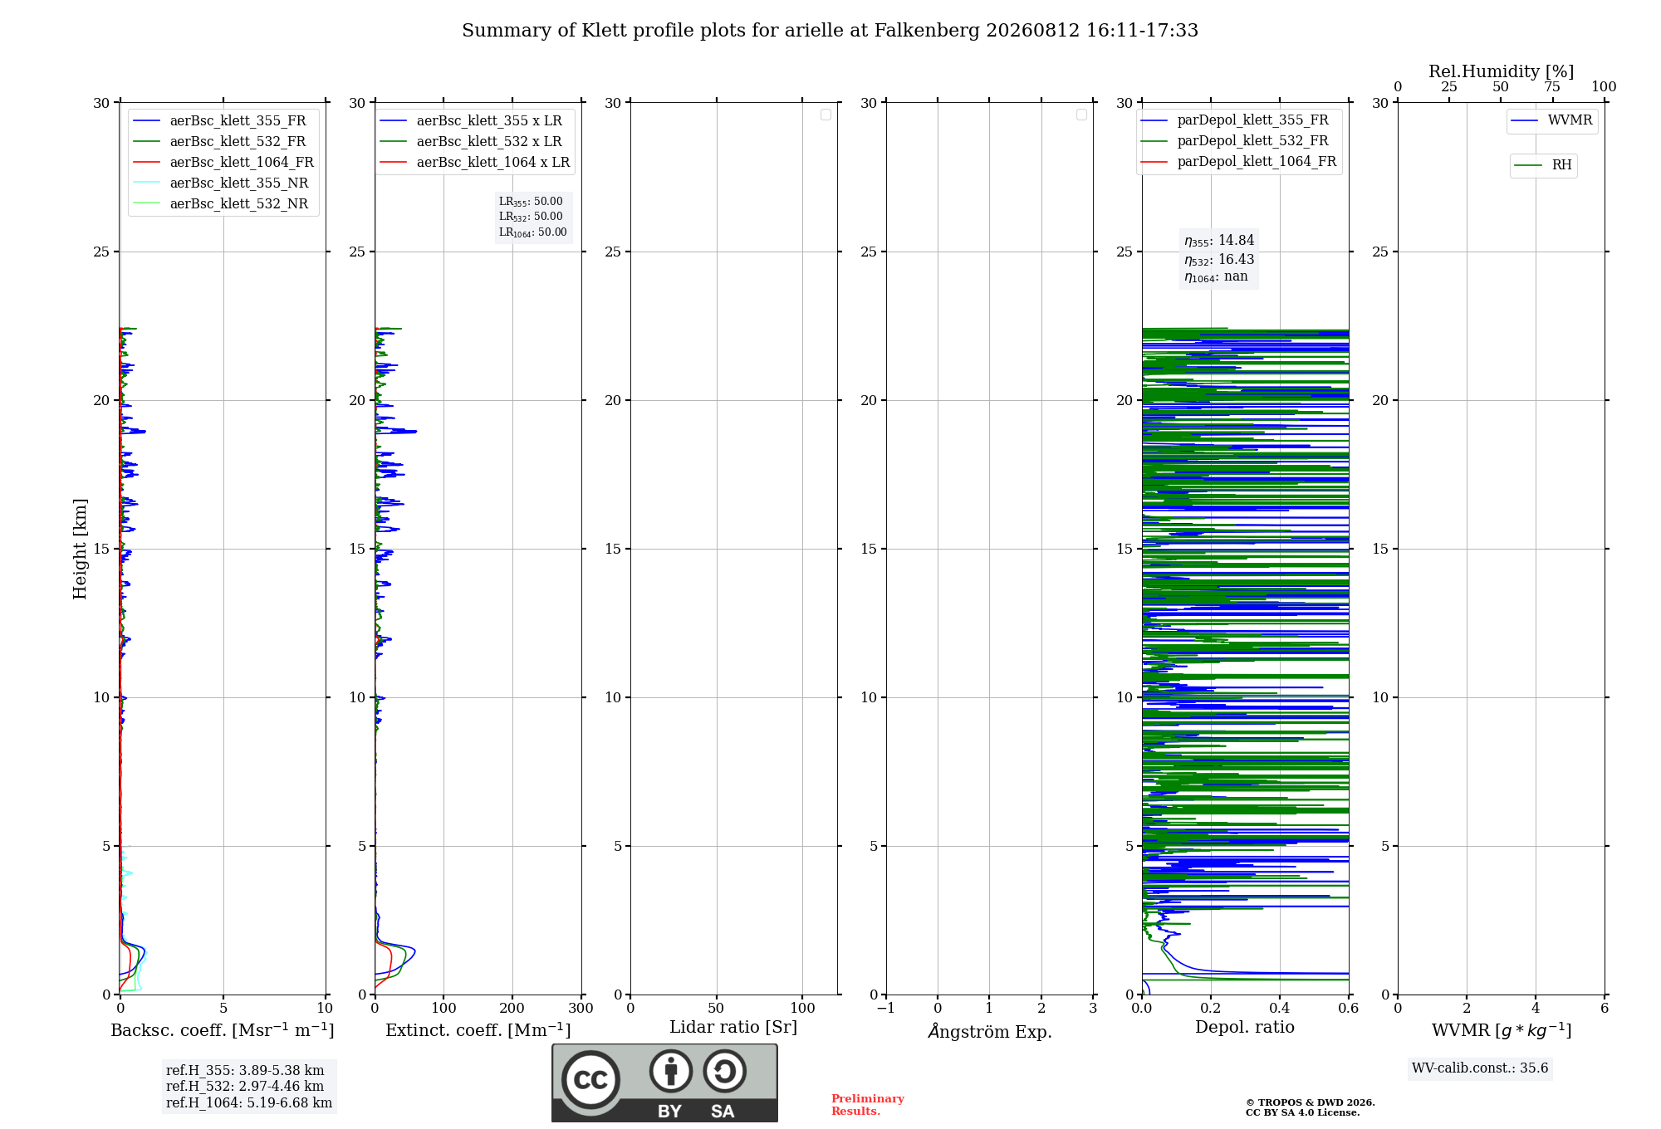The image size is (1661, 1129).
Task: Click the RH legend entry
Action: pos(1543,165)
